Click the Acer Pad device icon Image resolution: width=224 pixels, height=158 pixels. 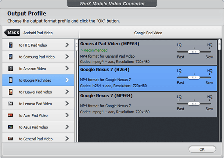coord(10,115)
